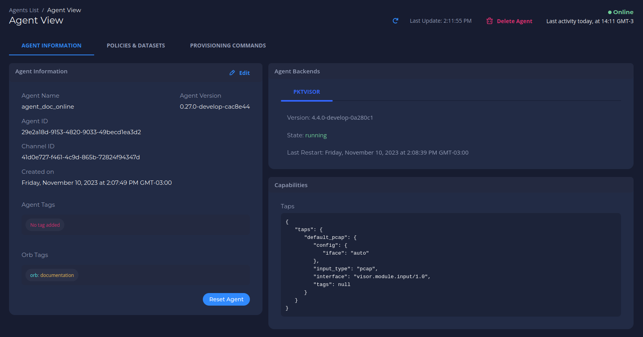Click inside the Taps JSON code block
Image resolution: width=643 pixels, height=337 pixels.
451,265
